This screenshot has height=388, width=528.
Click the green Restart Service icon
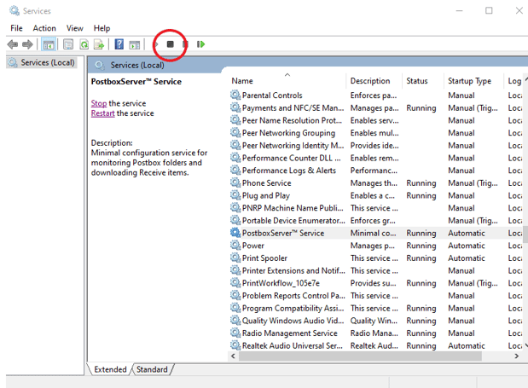tap(201, 44)
